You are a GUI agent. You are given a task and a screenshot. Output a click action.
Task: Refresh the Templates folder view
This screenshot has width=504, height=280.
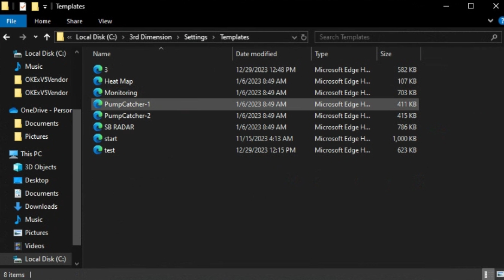click(x=303, y=37)
